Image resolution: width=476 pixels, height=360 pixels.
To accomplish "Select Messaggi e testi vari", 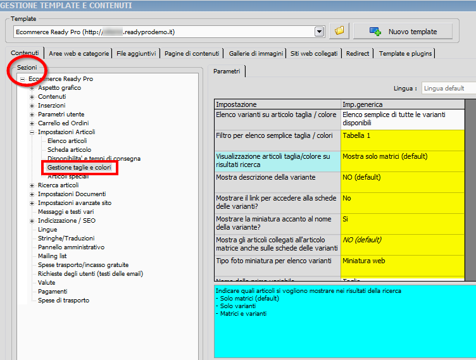I will pos(66,211).
